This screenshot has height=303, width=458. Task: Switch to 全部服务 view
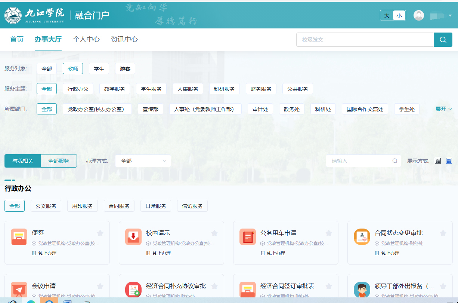pyautogui.click(x=59, y=161)
